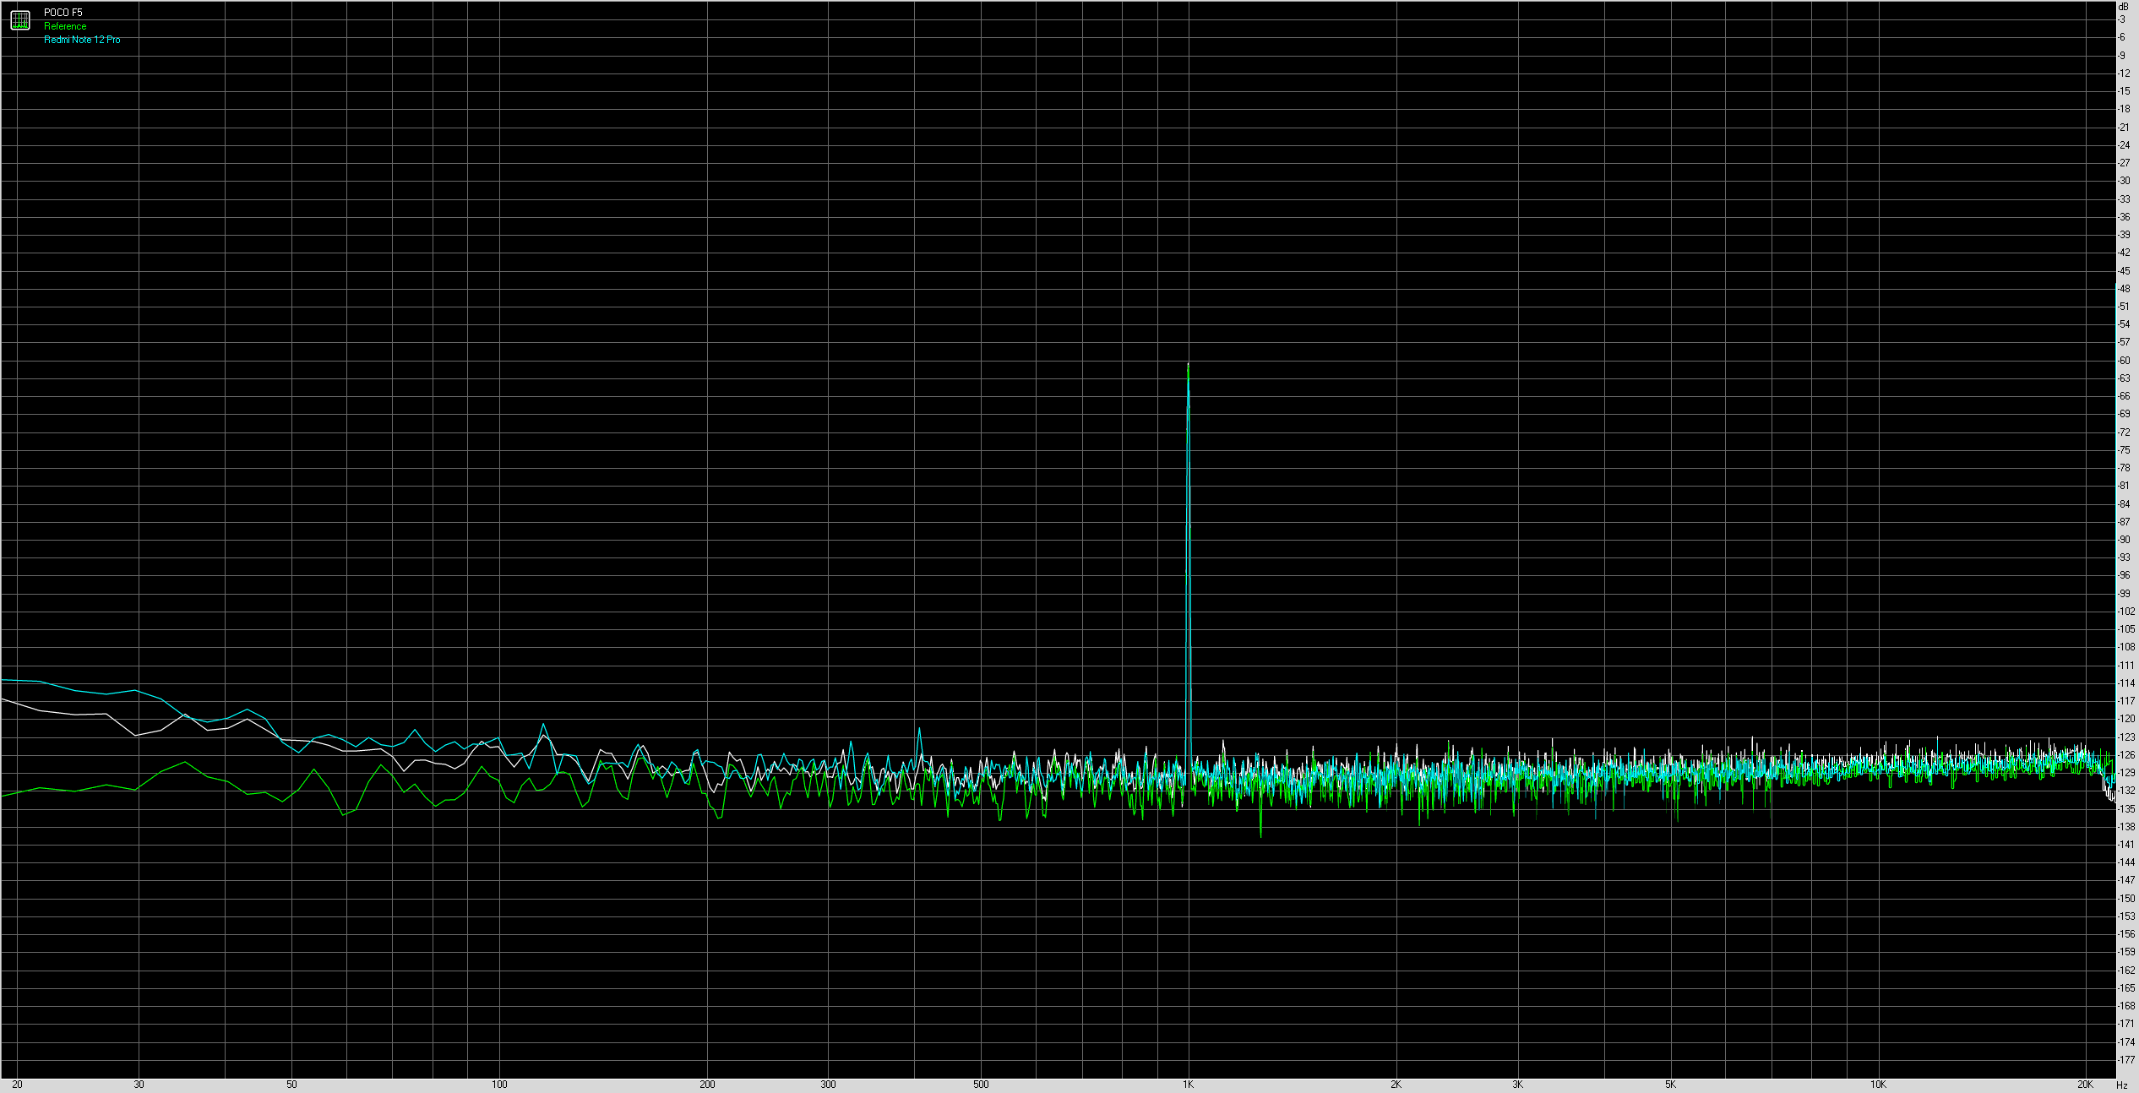Click the 20 Hz frequency axis label
The image size is (2139, 1093).
[x=17, y=1085]
